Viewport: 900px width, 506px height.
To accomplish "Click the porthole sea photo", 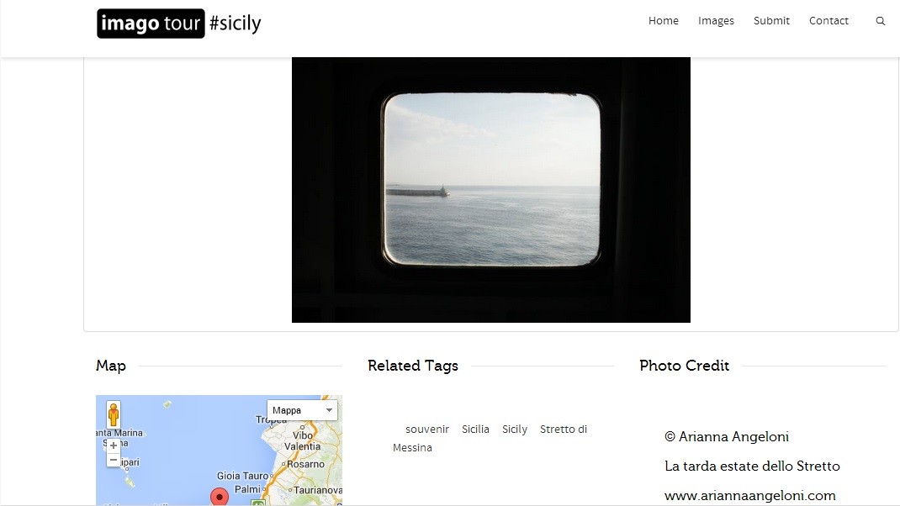I will coord(490,189).
